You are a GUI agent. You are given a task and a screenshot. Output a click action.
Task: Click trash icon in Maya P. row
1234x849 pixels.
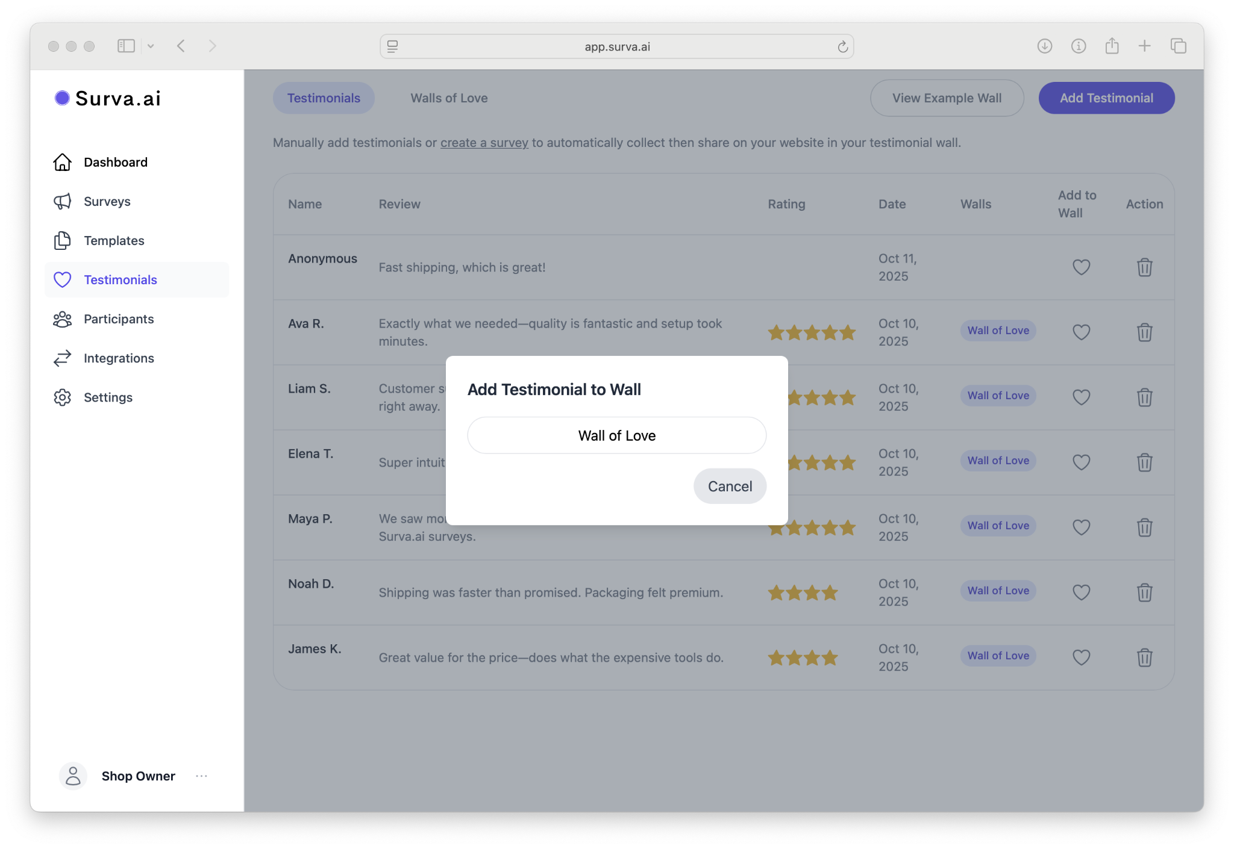(1144, 527)
